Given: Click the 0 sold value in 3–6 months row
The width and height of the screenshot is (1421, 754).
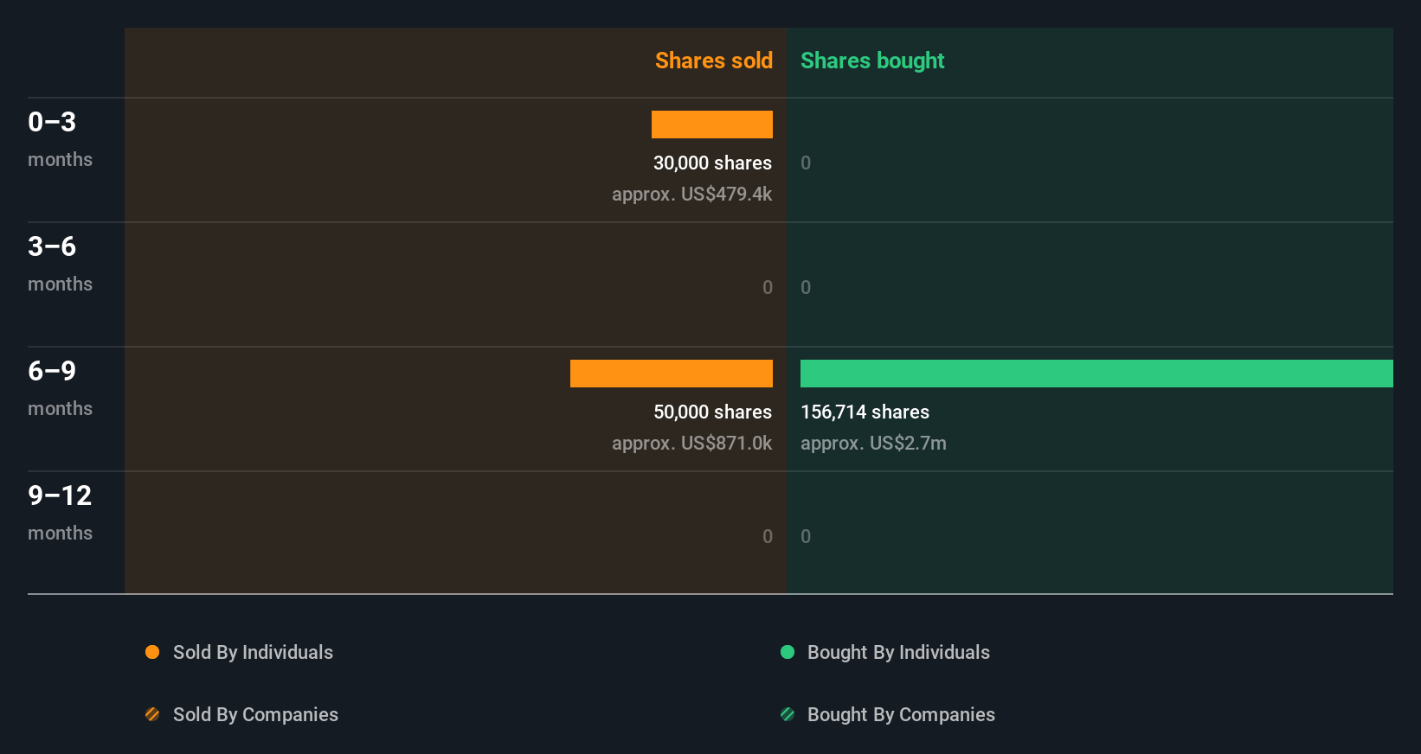Looking at the screenshot, I should 768,287.
